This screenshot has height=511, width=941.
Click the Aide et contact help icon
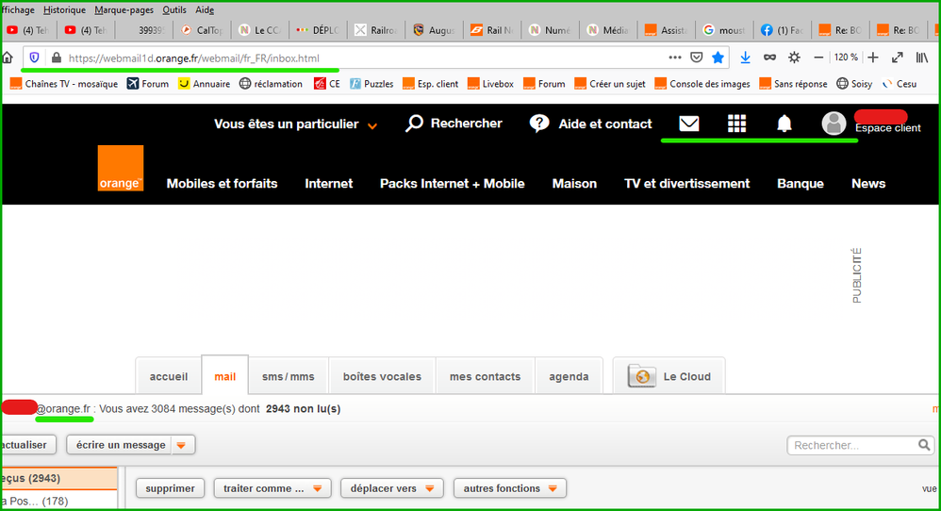point(539,124)
